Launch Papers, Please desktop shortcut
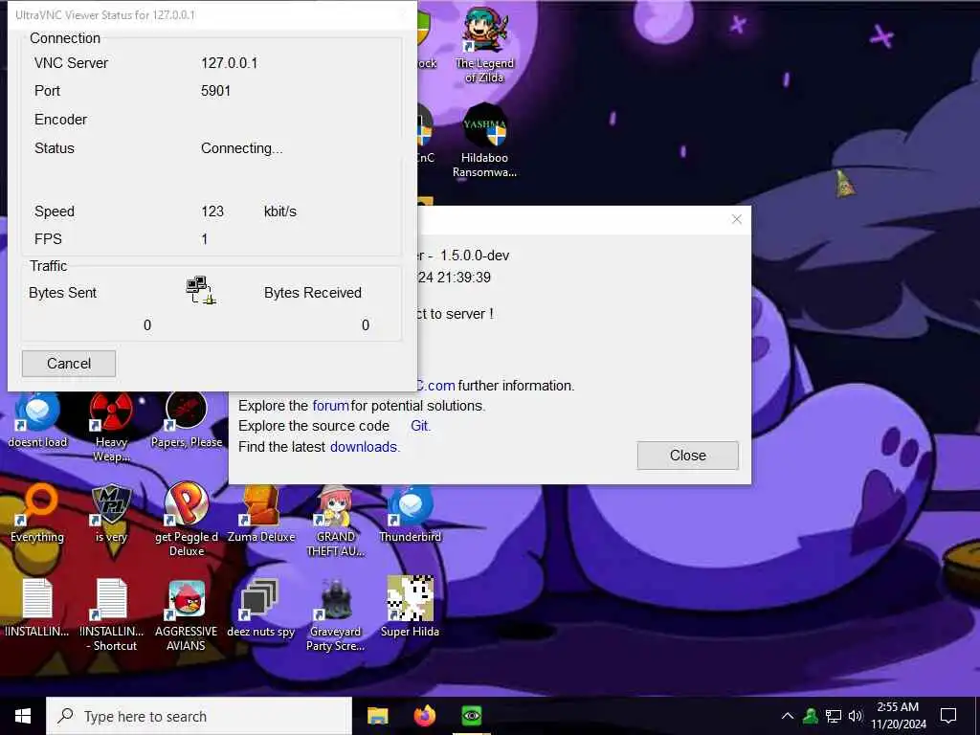Image resolution: width=980 pixels, height=735 pixels. [187, 421]
